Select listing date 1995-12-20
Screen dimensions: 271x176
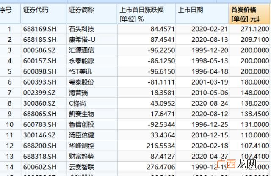point(210,50)
